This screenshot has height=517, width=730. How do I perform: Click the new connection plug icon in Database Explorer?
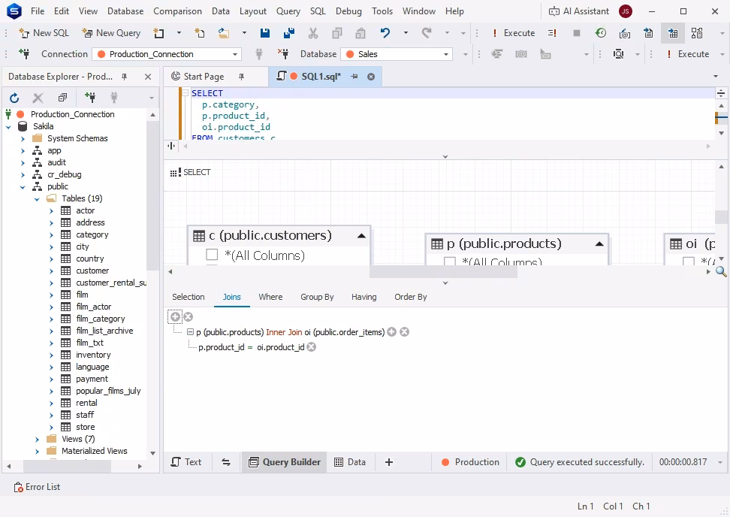coord(90,98)
